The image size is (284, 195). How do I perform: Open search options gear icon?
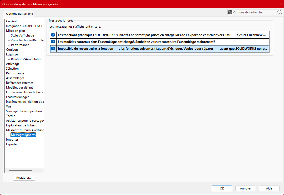coord(230,12)
